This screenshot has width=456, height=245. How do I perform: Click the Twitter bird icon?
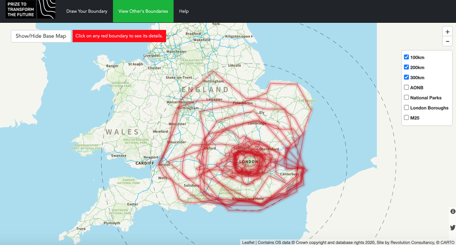[x=453, y=228]
